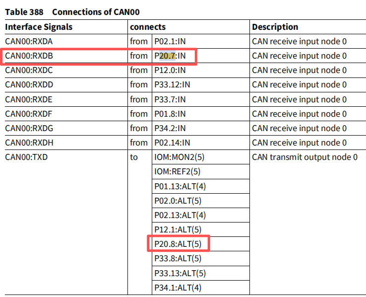
Task: Select the boxed P20.8:ALT(5) cell
Action: coord(178,244)
